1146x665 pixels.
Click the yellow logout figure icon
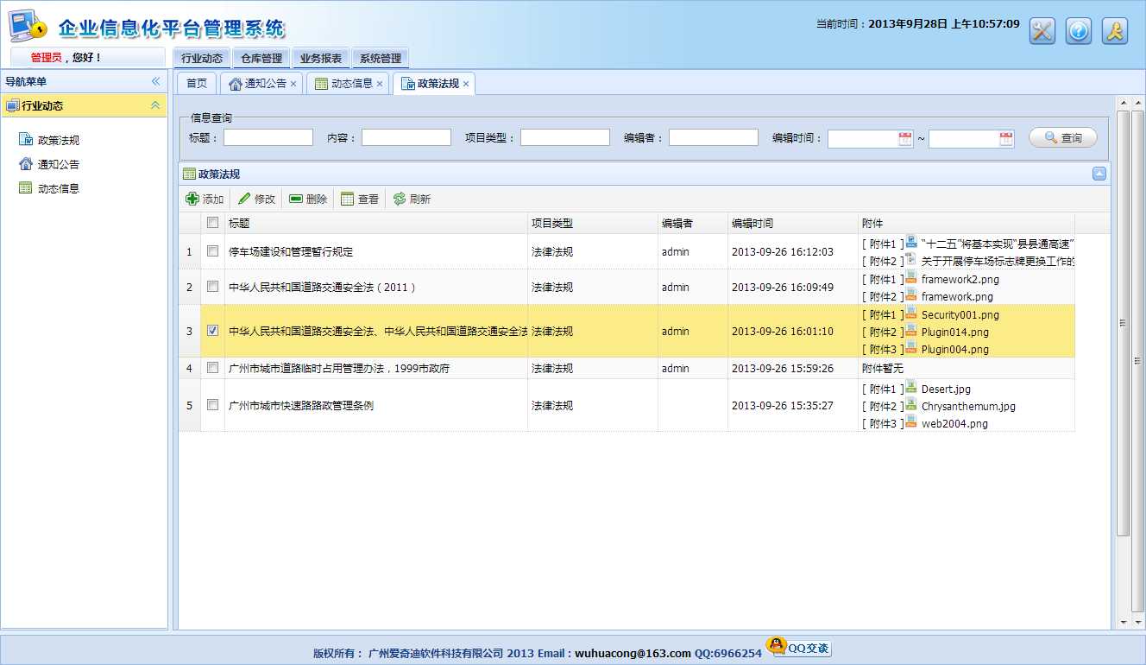tap(1115, 31)
